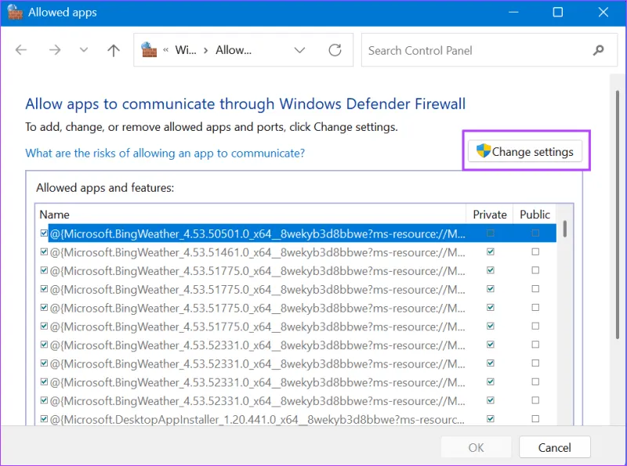627x466 pixels.
Task: Click the firewall icon in the title bar
Action: pos(14,12)
